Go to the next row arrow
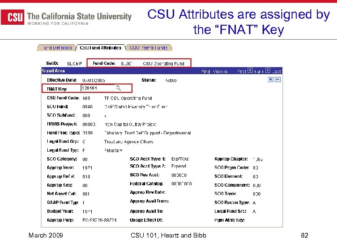Image resolution: width=337 pixels, height=252 pixels. pos(268,70)
